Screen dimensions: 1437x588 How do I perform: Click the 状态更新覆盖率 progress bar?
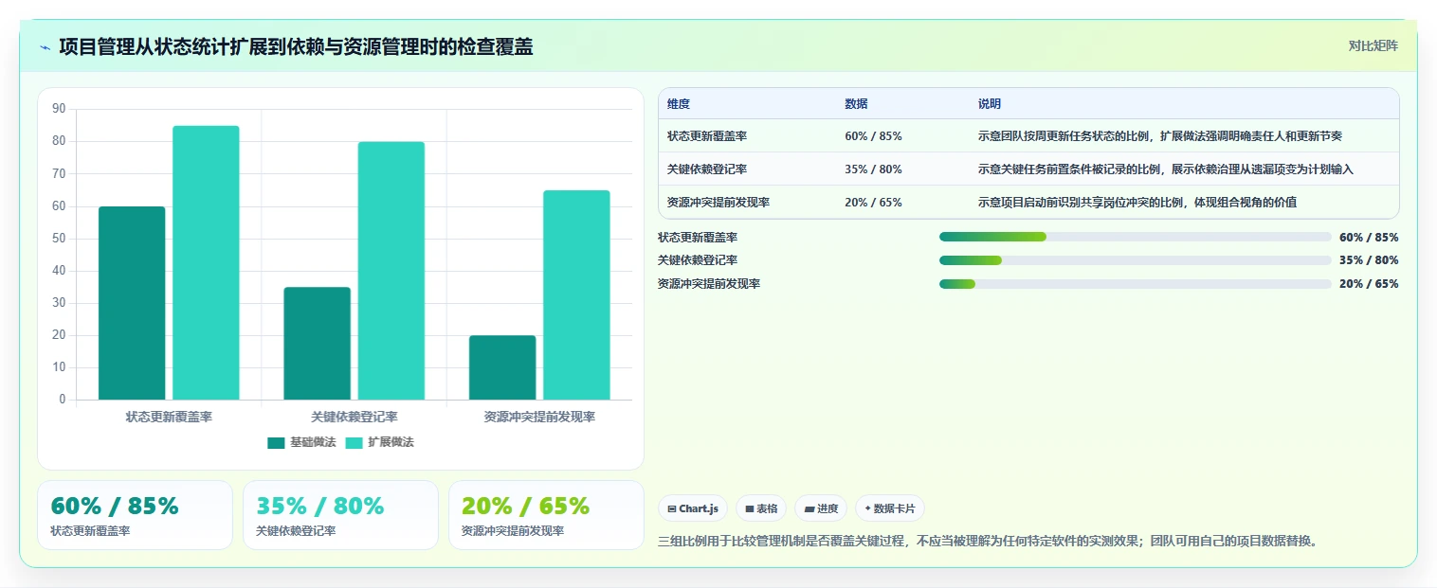(1136, 237)
